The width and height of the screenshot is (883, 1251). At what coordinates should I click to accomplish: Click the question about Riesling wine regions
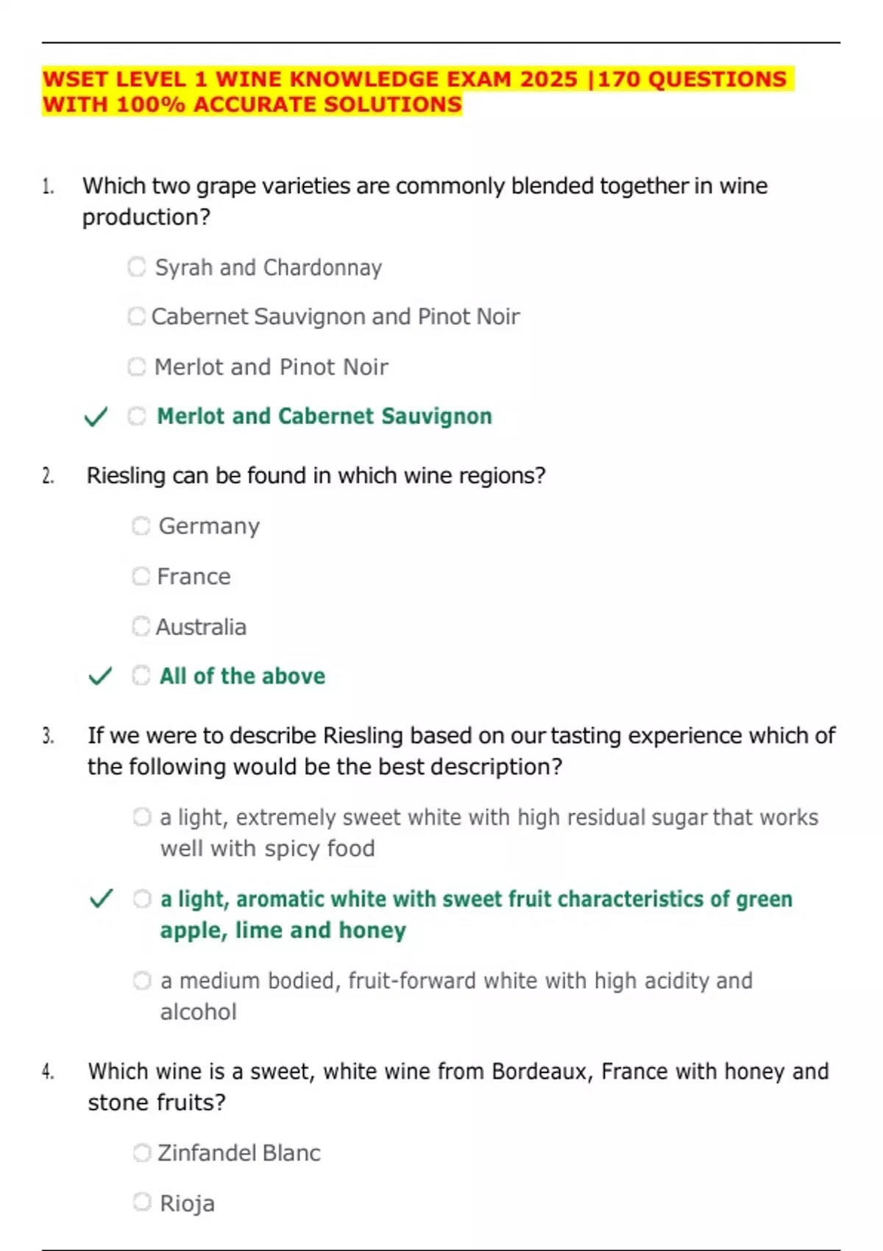tap(316, 476)
